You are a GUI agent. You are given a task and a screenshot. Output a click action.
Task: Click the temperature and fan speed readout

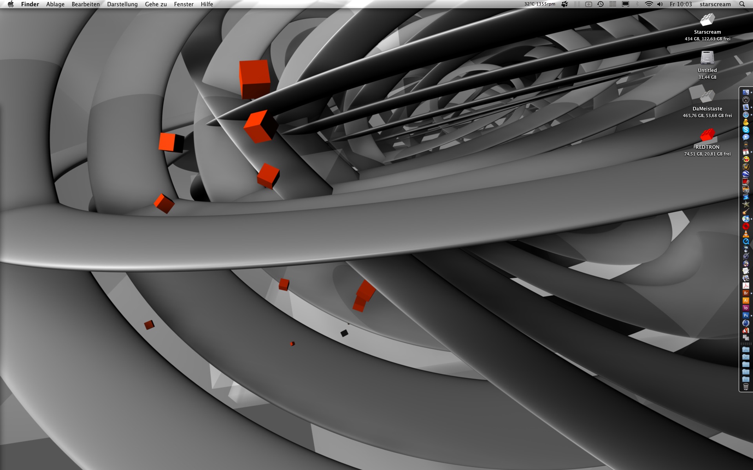pyautogui.click(x=540, y=4)
